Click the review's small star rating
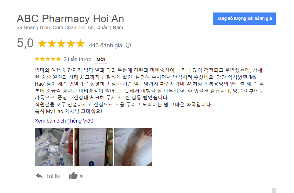This screenshot has width=294, height=193. tap(48, 59)
